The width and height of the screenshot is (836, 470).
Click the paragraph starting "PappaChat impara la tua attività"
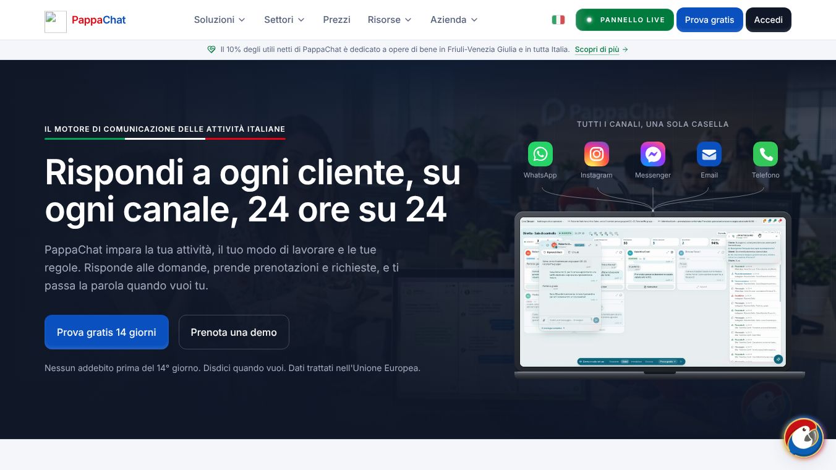(x=221, y=268)
